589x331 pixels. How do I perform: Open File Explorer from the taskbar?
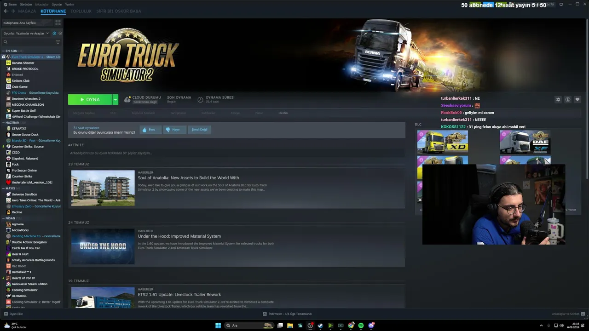290,325
